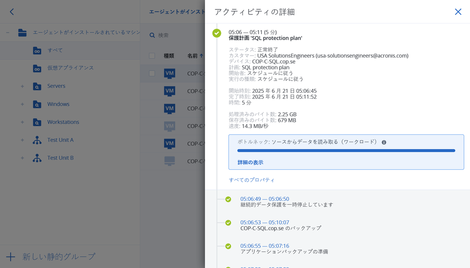This screenshot has width=470, height=268.
Task: Click the green check beside 05:06:55 step
Action: pyautogui.click(x=228, y=246)
